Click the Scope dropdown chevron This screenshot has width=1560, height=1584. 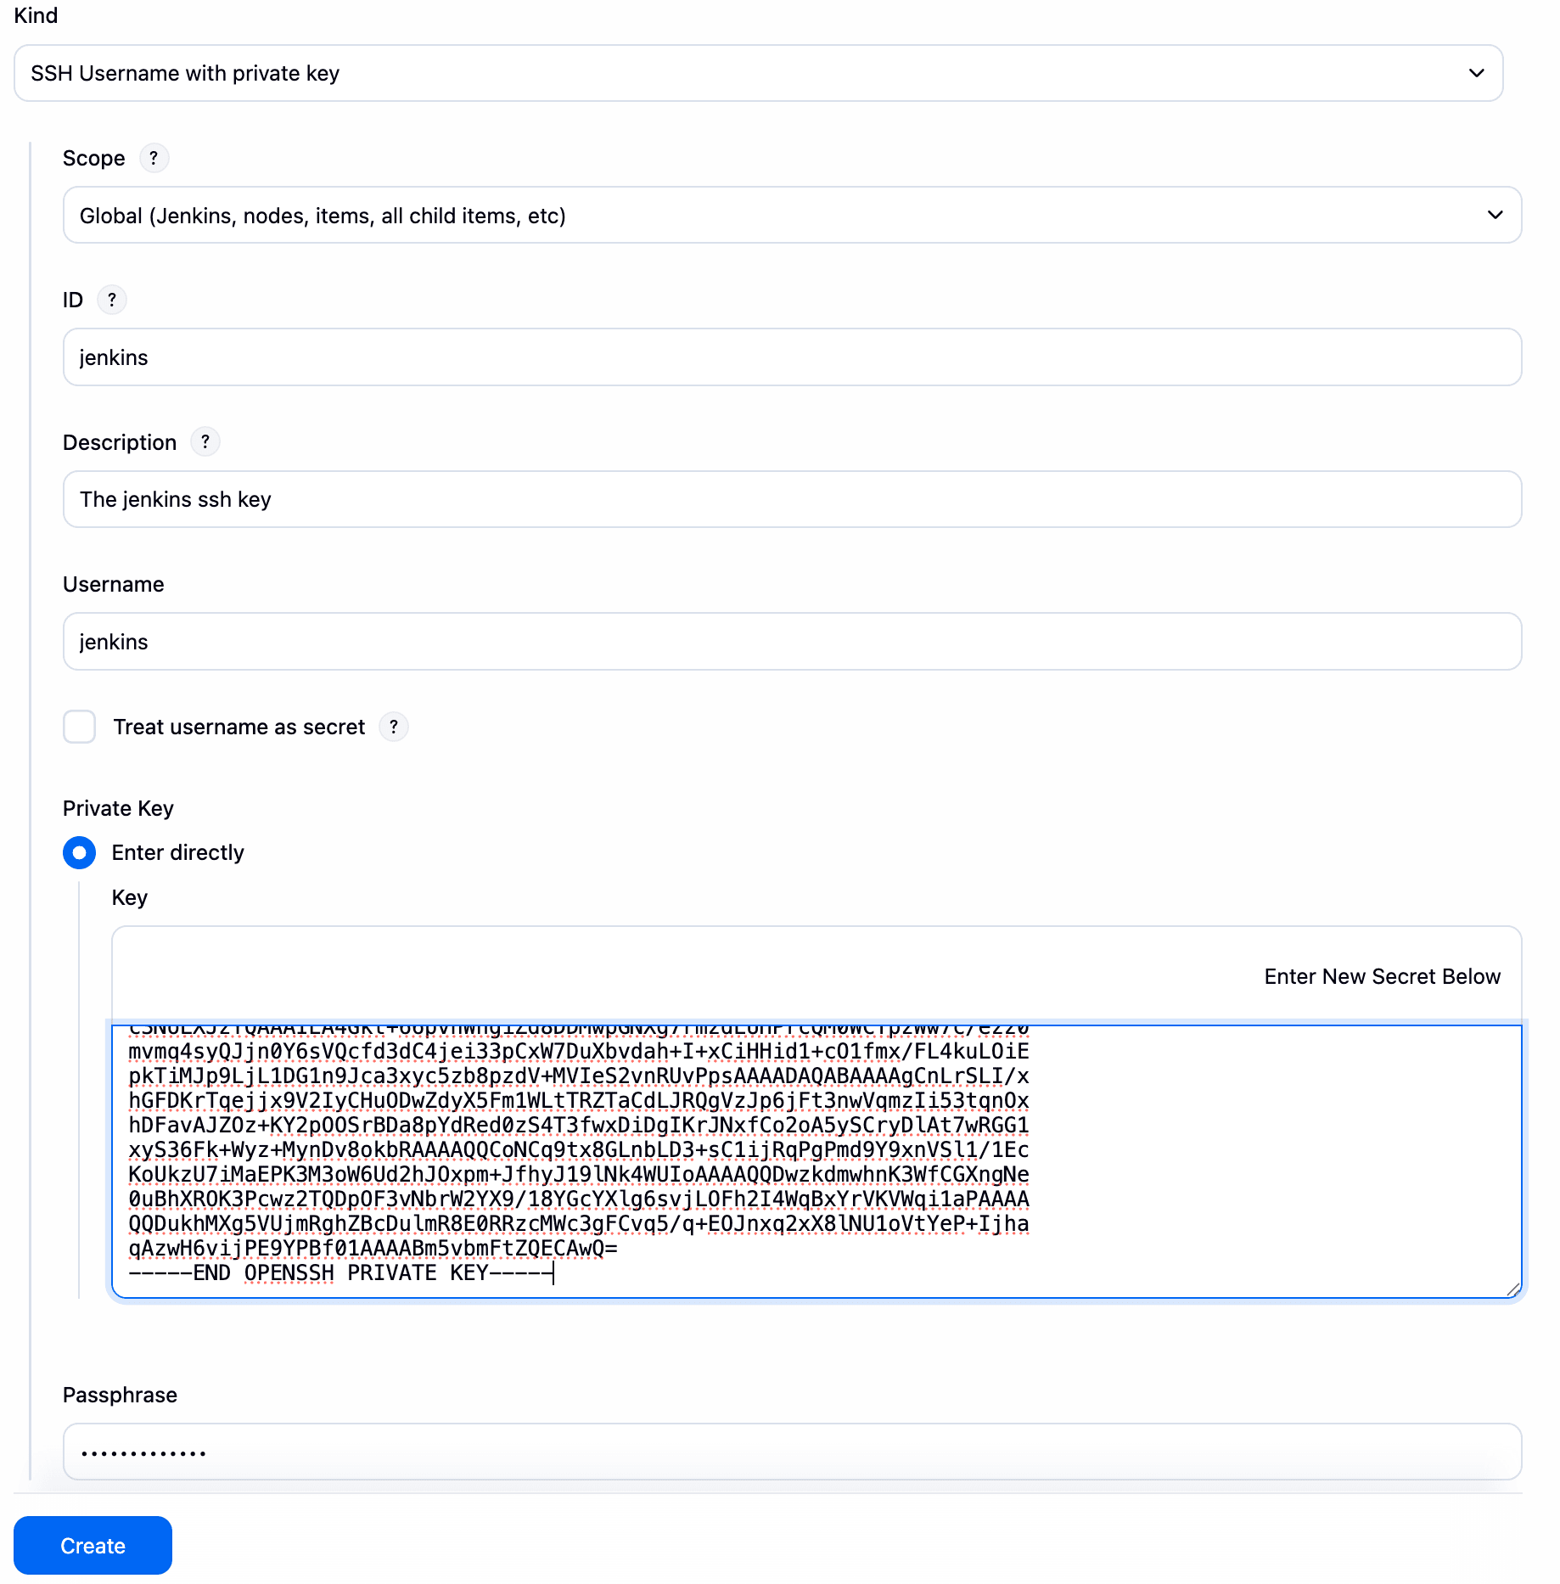pyautogui.click(x=1495, y=215)
